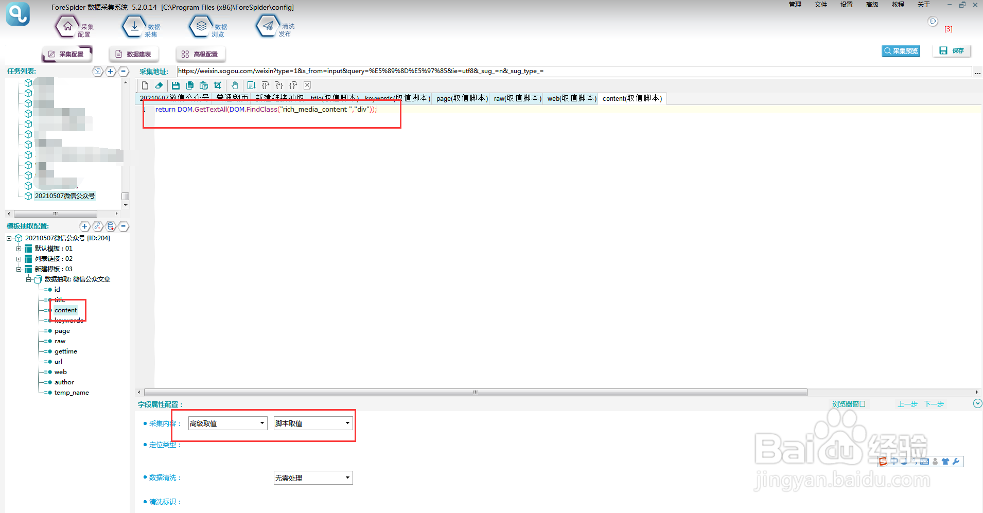The height and width of the screenshot is (513, 983).
Task: Add template with plus icon in 模板抽取配置
Action: click(85, 226)
